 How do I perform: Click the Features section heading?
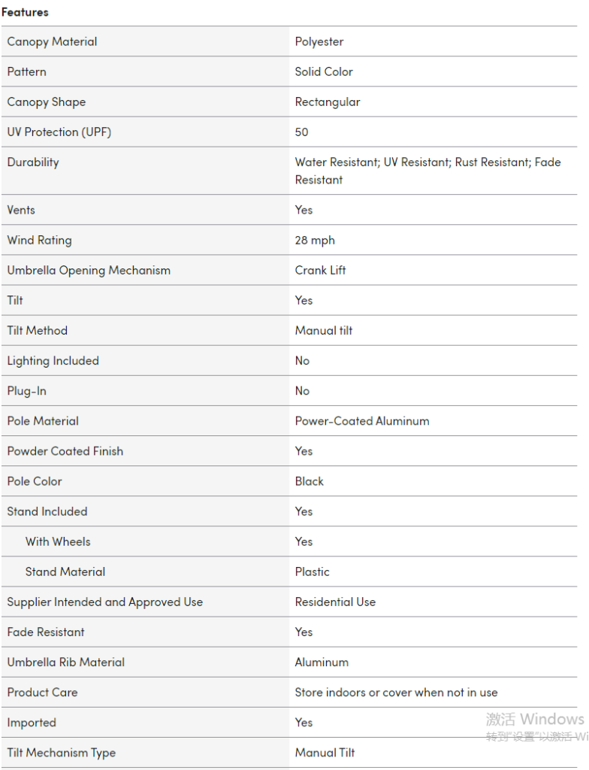tap(25, 12)
